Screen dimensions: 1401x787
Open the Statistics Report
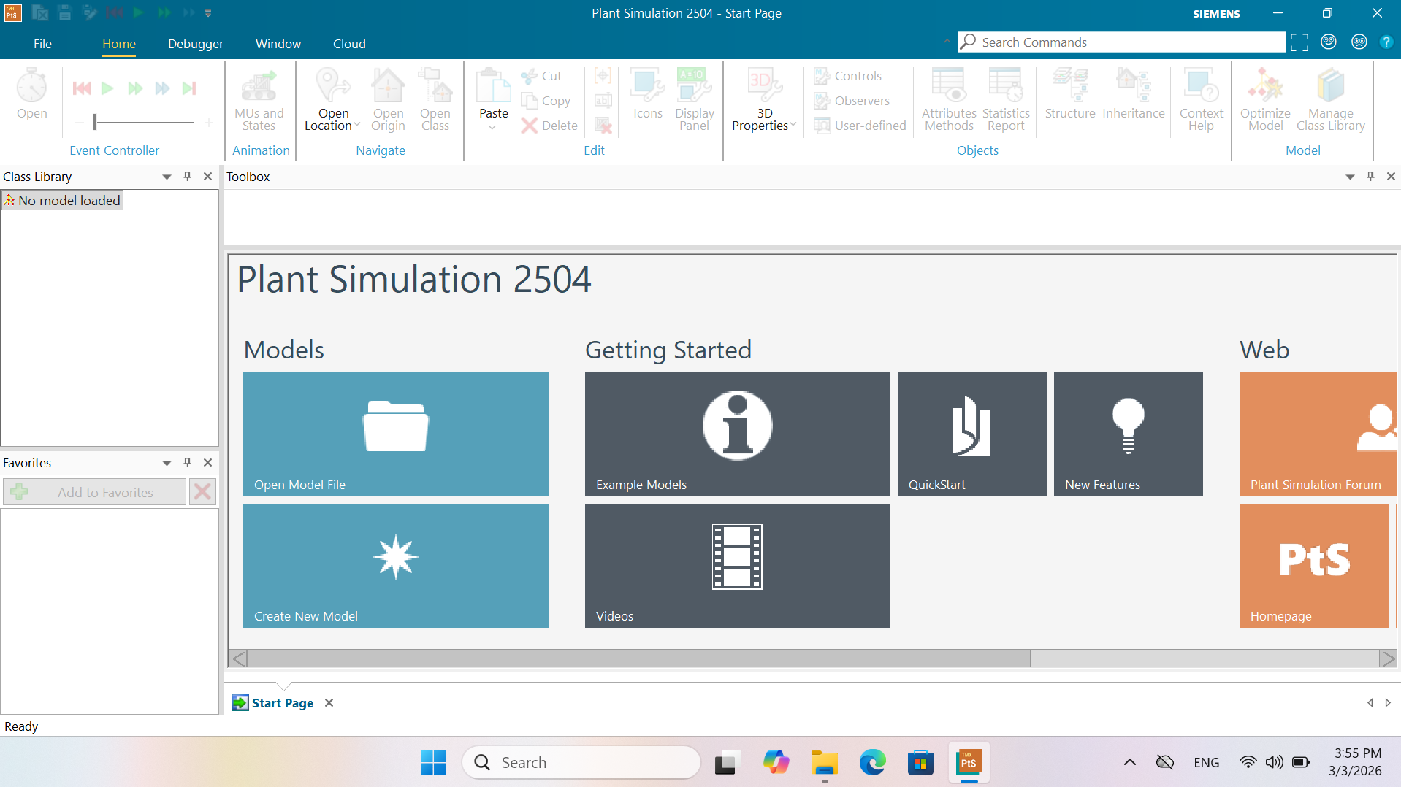click(x=1006, y=100)
